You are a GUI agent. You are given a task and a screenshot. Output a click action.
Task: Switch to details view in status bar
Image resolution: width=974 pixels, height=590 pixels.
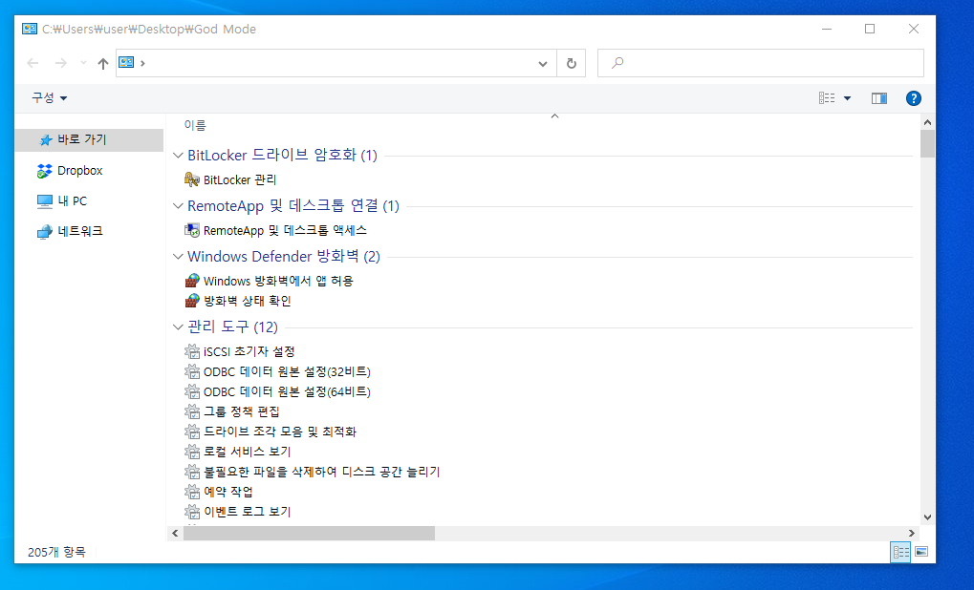(900, 552)
